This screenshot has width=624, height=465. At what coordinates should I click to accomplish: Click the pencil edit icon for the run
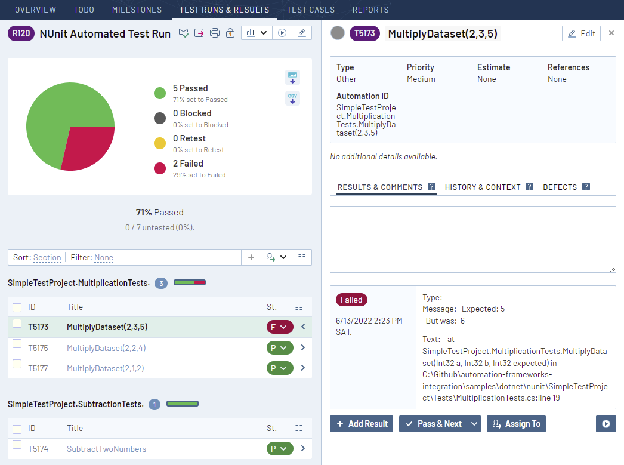pos(301,33)
